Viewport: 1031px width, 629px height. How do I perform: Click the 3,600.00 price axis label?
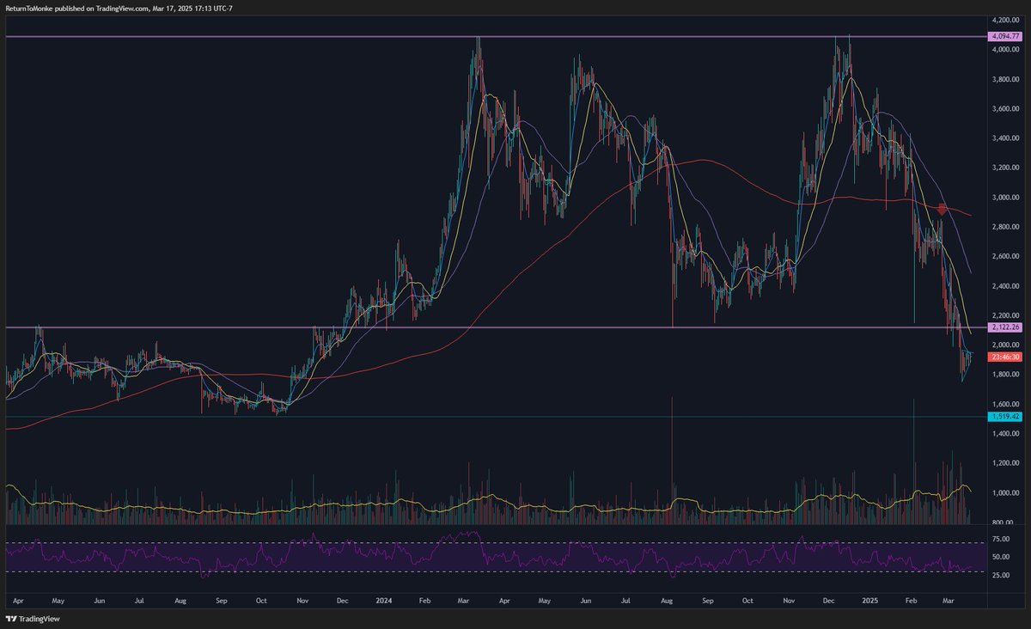click(x=1004, y=109)
